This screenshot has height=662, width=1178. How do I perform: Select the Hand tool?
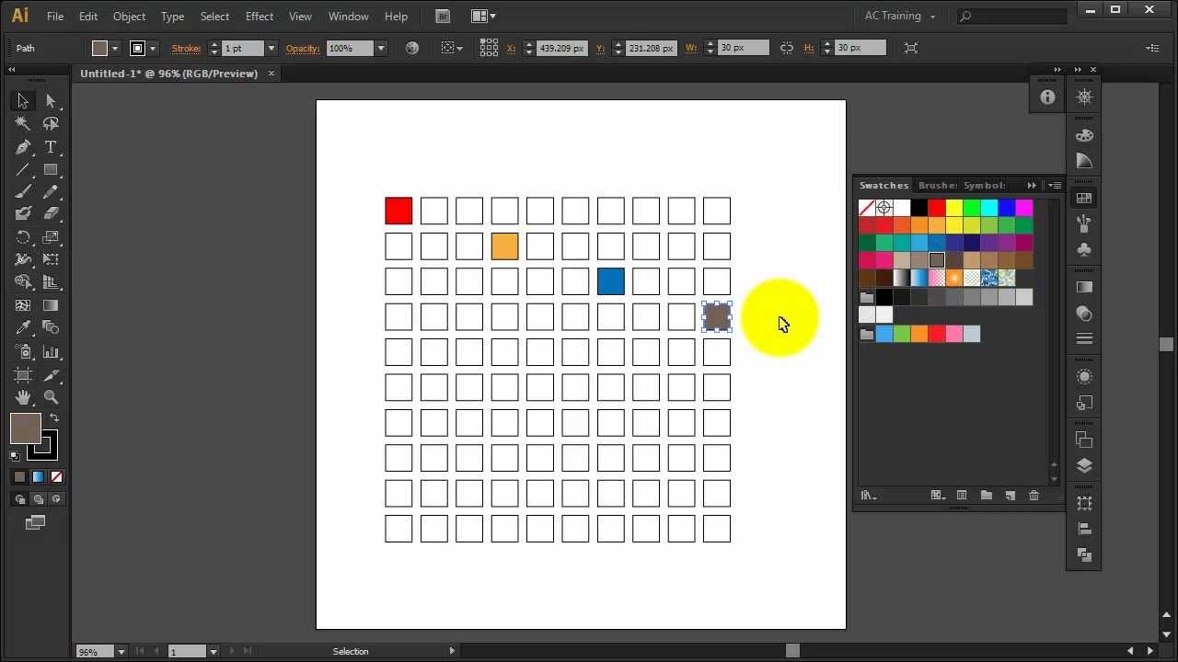23,397
